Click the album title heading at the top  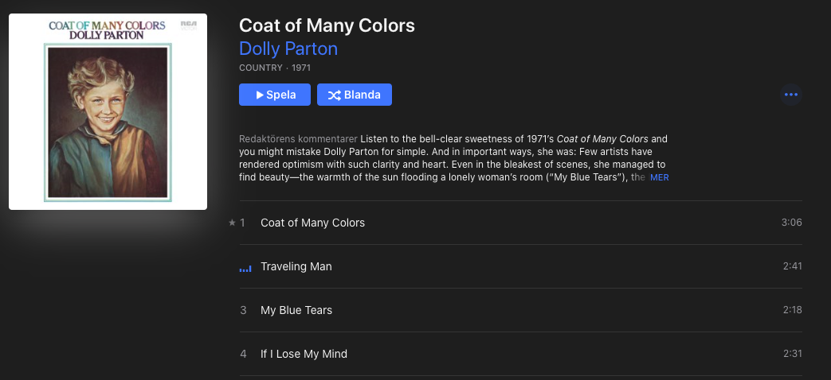pyautogui.click(x=327, y=25)
